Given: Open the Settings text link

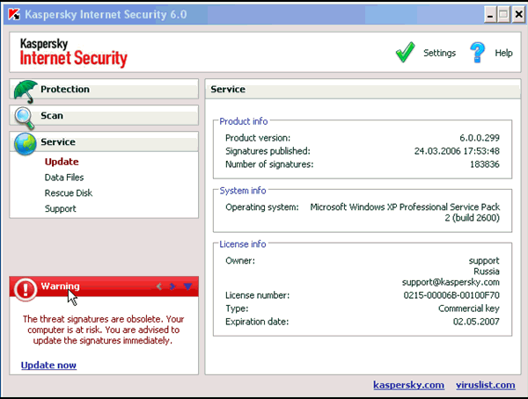Looking at the screenshot, I should (439, 53).
